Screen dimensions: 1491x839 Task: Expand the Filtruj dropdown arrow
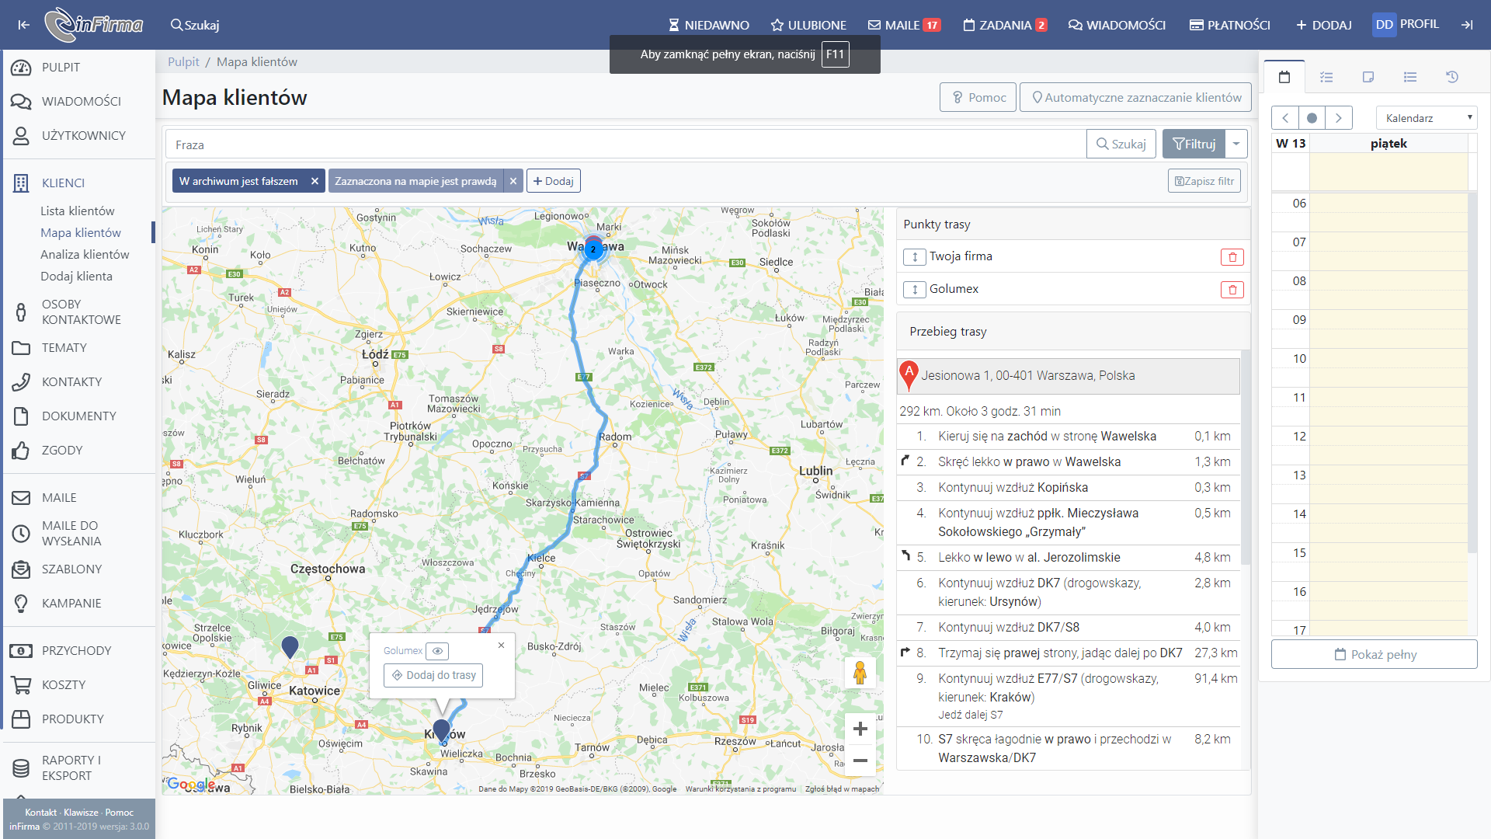[1236, 144]
